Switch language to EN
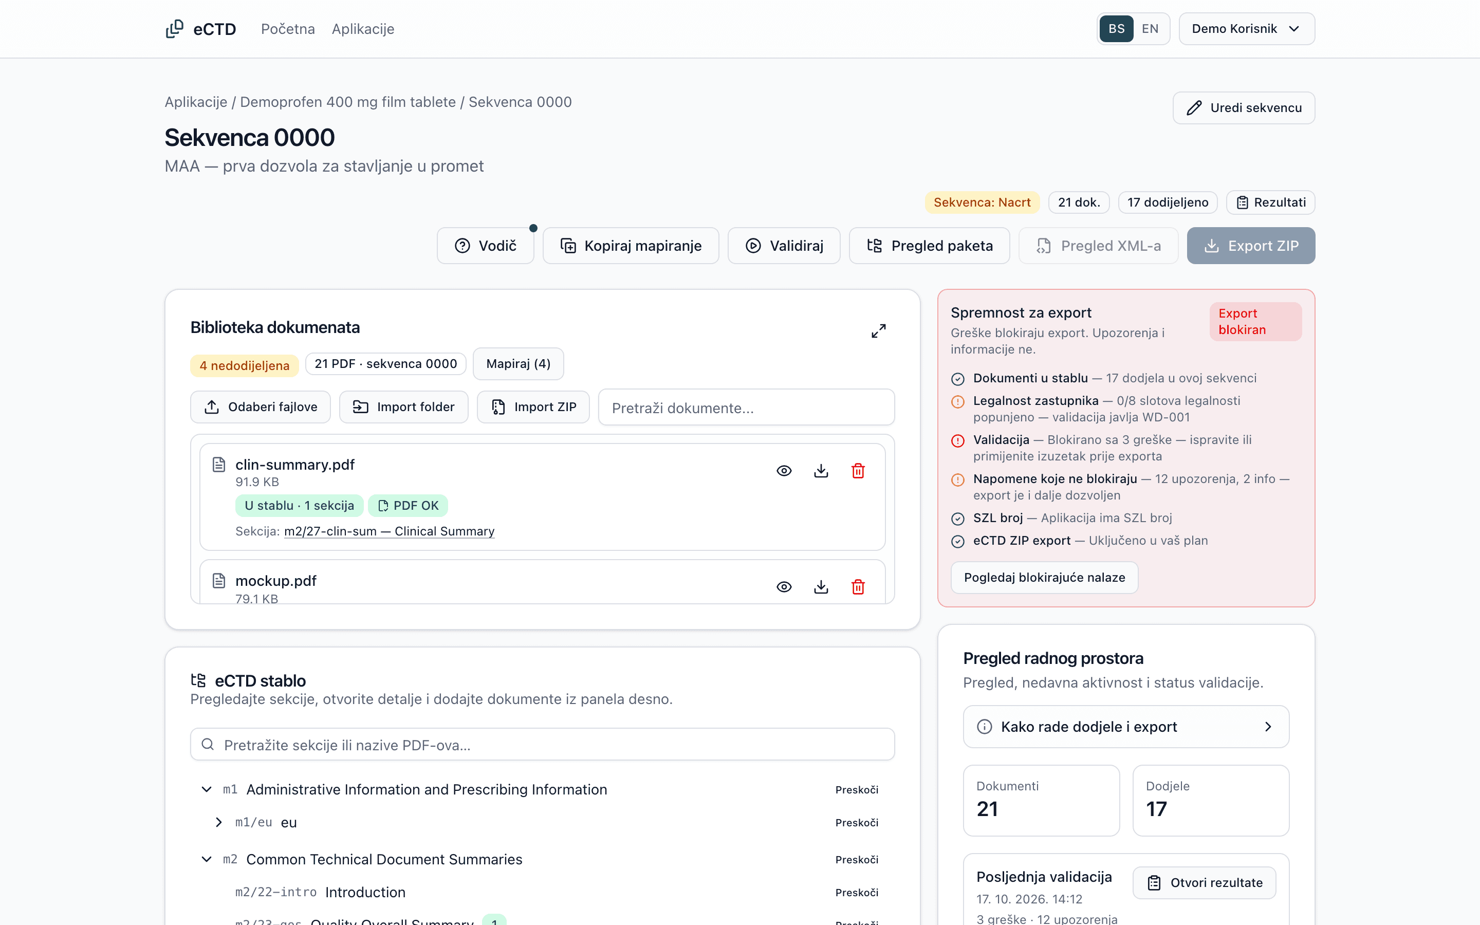The height and width of the screenshot is (925, 1480). point(1150,29)
